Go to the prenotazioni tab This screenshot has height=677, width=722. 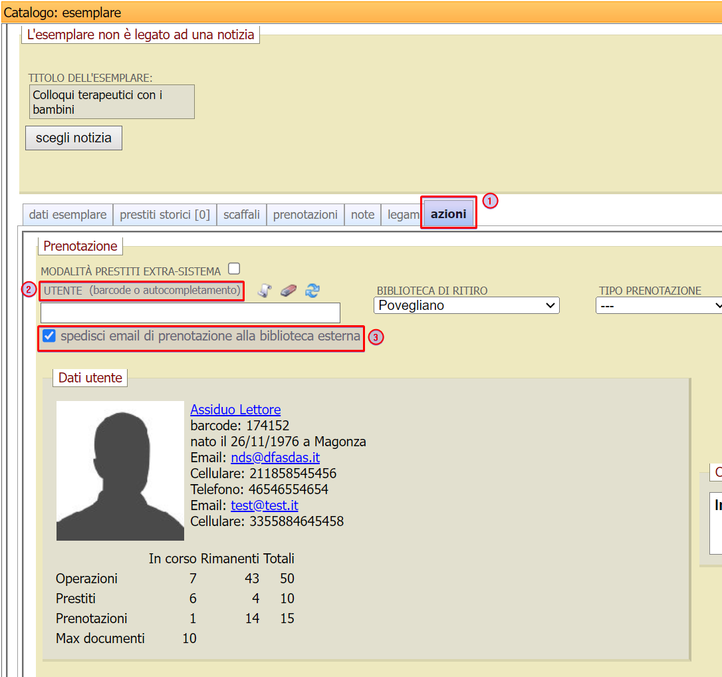click(305, 215)
